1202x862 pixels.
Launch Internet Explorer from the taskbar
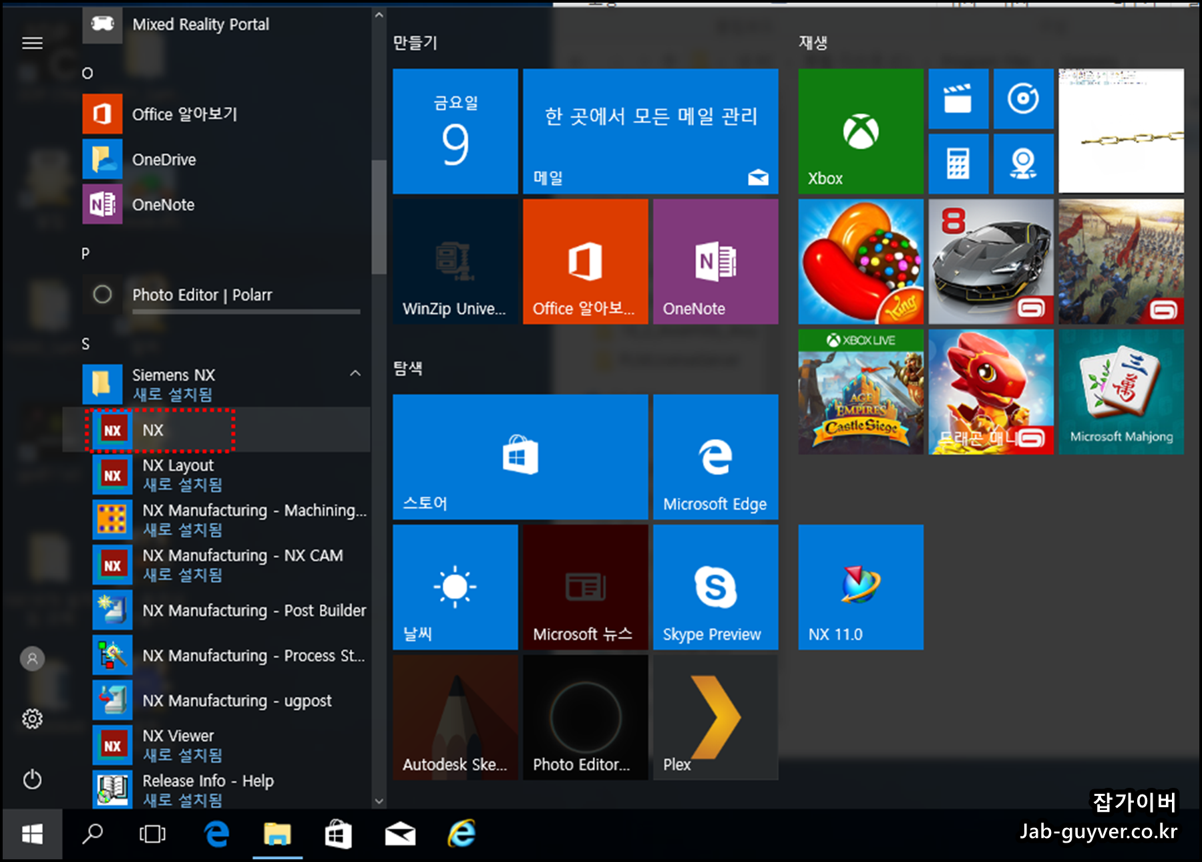point(462,834)
